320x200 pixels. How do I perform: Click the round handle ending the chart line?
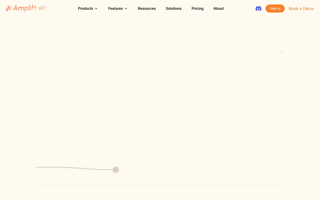click(x=115, y=169)
